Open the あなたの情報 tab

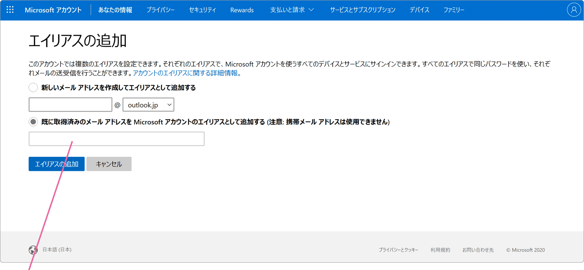(115, 10)
